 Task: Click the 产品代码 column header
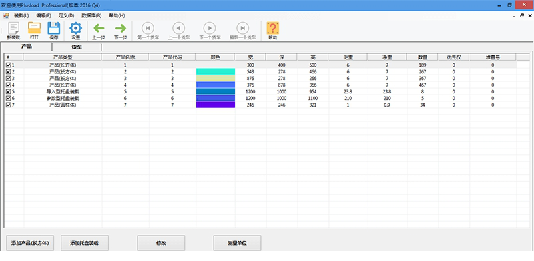(x=172, y=57)
